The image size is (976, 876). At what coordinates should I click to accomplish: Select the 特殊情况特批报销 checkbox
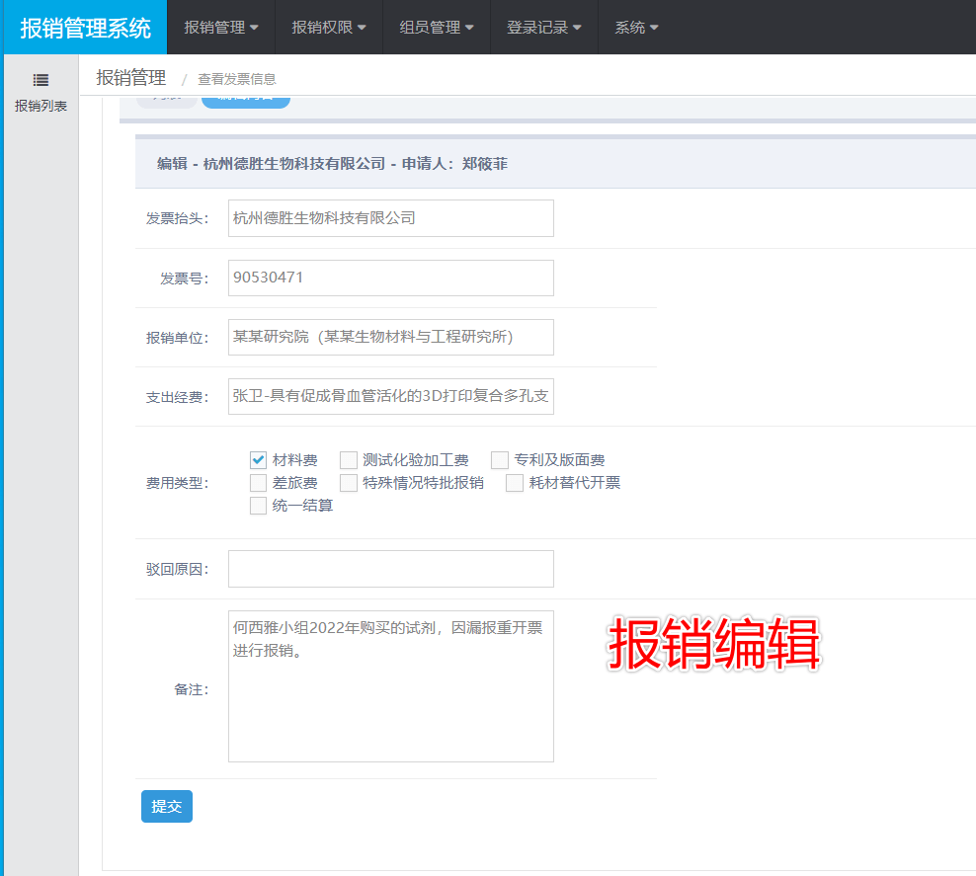tap(349, 483)
